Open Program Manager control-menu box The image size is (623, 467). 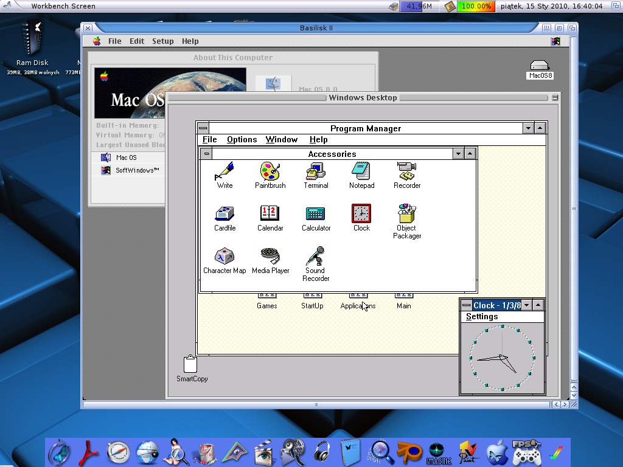[203, 128]
